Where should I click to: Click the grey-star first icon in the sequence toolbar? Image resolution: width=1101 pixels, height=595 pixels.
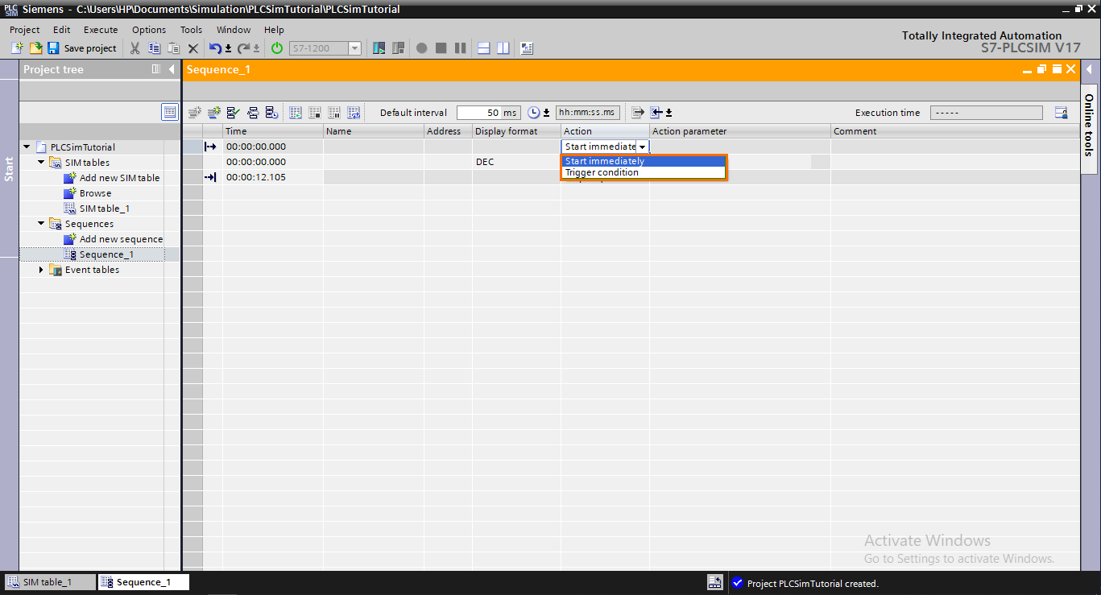pos(194,113)
